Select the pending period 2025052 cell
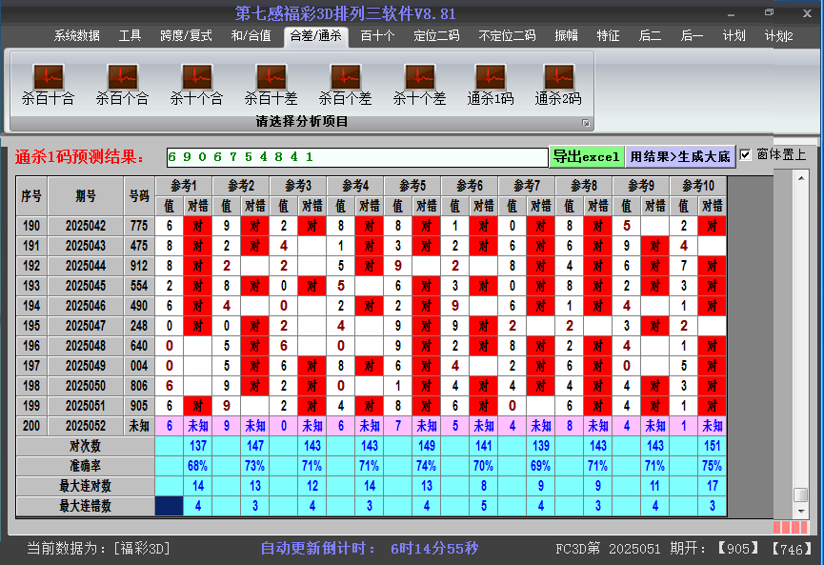 pyautogui.click(x=86, y=426)
